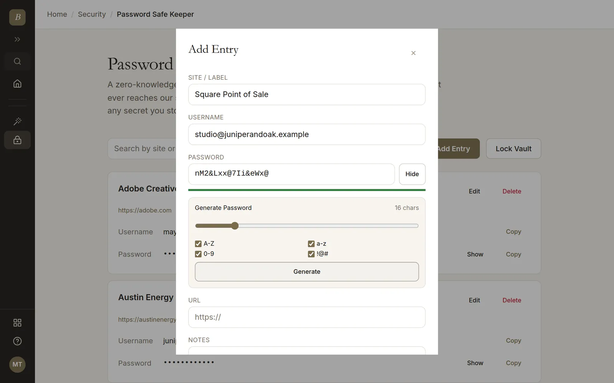Image resolution: width=614 pixels, height=383 pixels.
Task: Uncheck the a-z lowercase option
Action: pos(311,244)
